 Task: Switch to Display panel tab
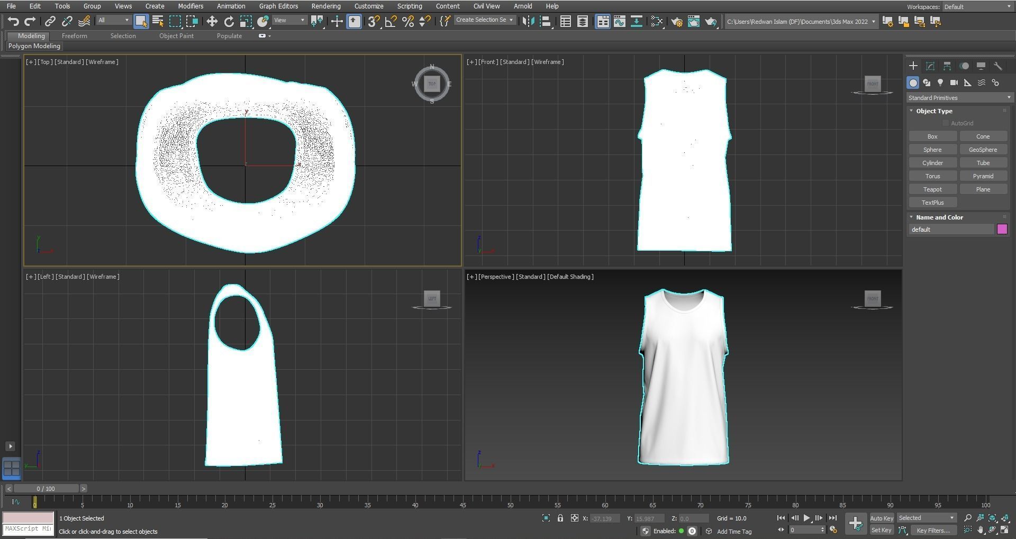[981, 66]
